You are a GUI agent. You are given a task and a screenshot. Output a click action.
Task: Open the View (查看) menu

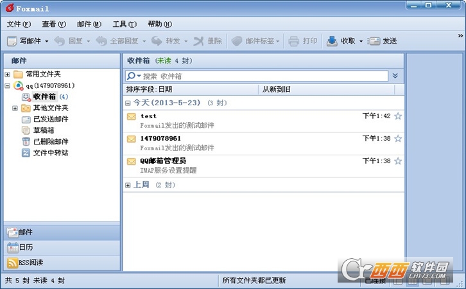(x=54, y=24)
